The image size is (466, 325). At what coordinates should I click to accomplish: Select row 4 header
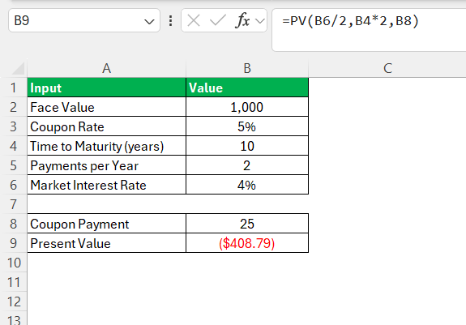[14, 146]
